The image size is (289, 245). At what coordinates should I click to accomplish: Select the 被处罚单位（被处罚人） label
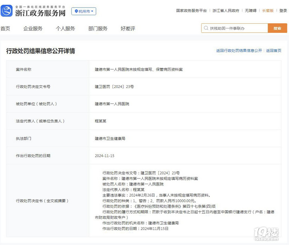[36, 104]
